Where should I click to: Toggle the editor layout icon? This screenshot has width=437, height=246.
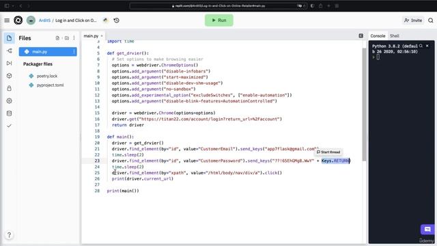click(361, 36)
